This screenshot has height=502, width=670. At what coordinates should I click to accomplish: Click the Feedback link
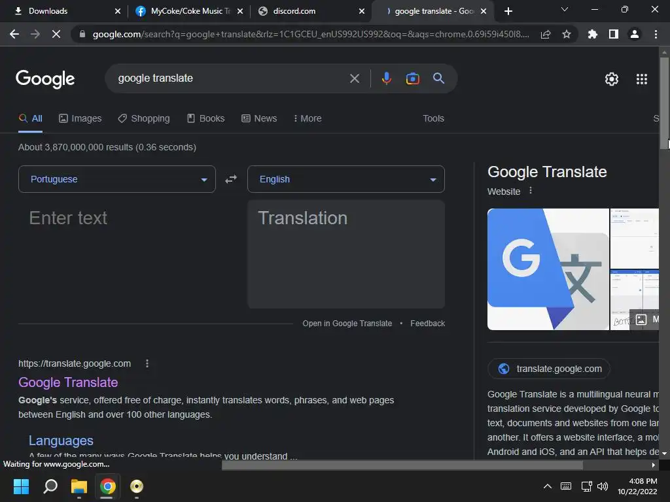(427, 324)
